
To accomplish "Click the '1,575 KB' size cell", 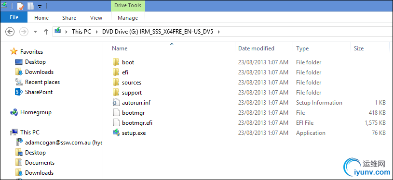I will pos(375,123).
